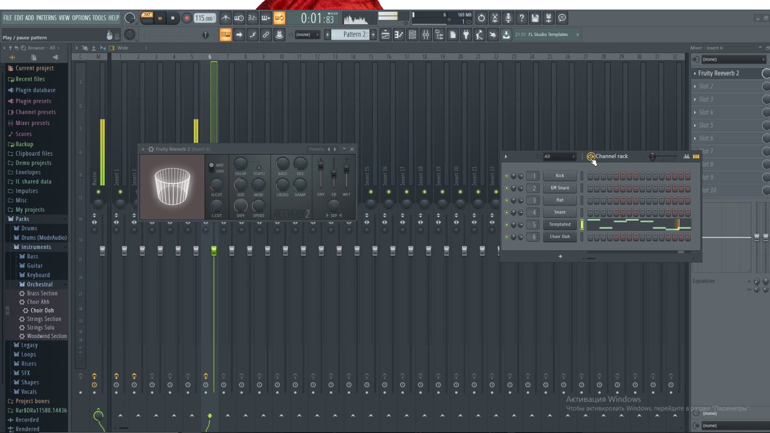
Task: Mute the GM Snare channel light
Action: (507, 188)
